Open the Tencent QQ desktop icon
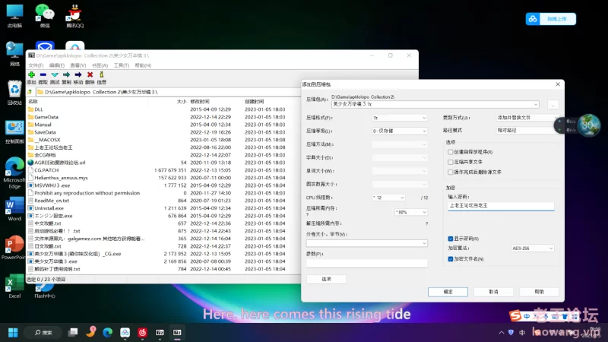608x342 pixels. click(x=74, y=16)
